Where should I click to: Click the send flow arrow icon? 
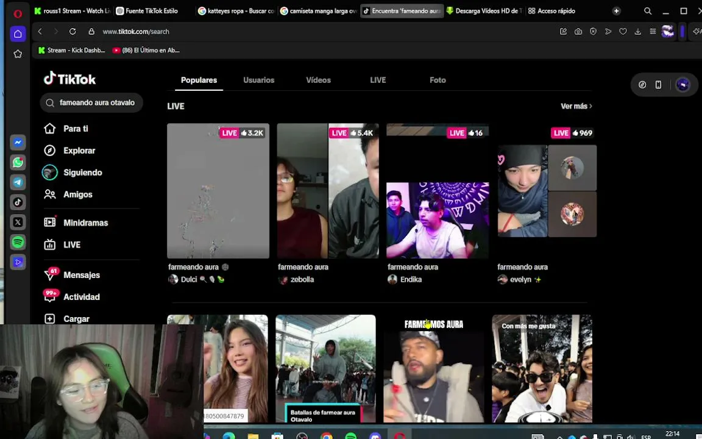click(x=608, y=31)
